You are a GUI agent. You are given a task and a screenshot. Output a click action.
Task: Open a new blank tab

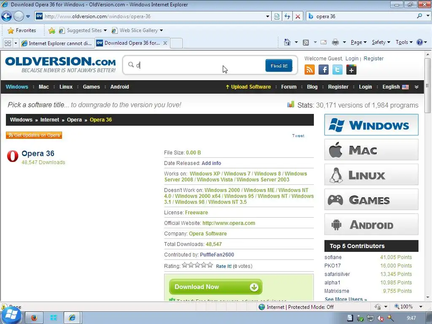coord(176,43)
